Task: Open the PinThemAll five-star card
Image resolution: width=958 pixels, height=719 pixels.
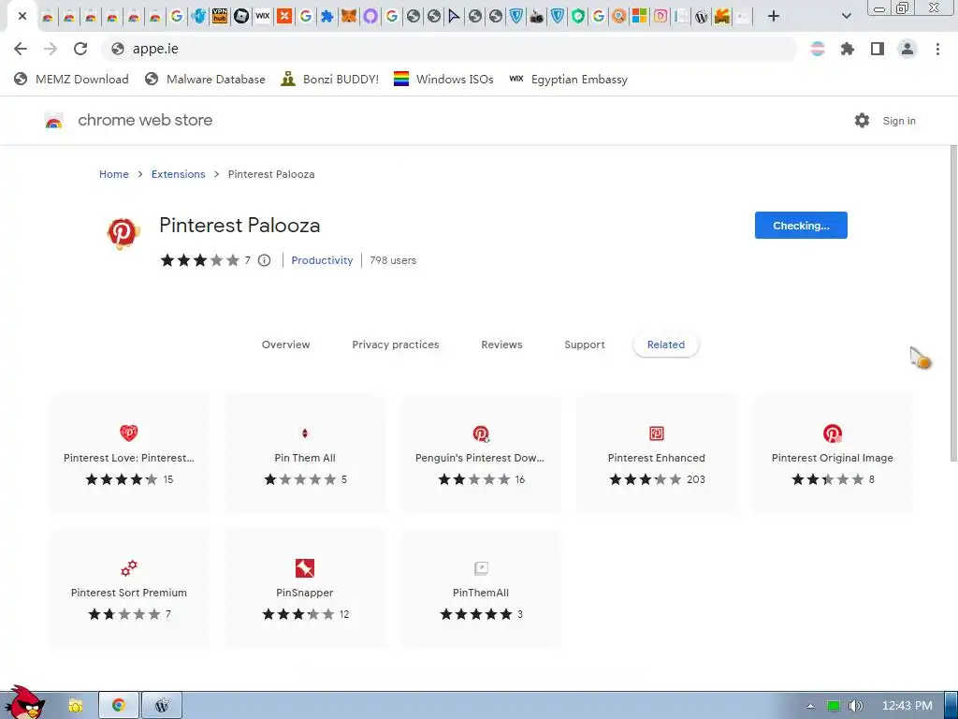Action: [481, 589]
